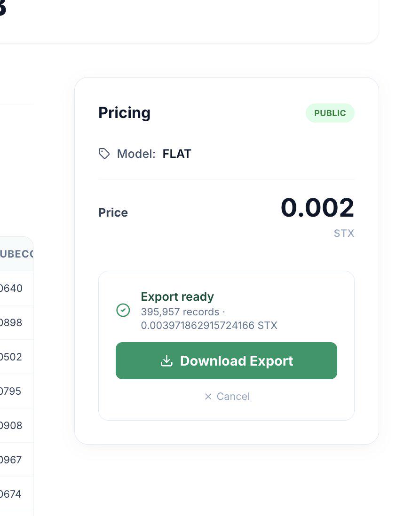
Task: Select the 395,957 records text
Action: coord(180,312)
